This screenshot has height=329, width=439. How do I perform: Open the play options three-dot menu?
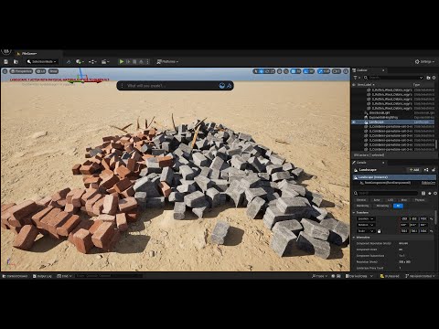[147, 62]
